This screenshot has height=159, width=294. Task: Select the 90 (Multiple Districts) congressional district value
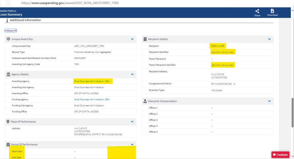[221, 84]
